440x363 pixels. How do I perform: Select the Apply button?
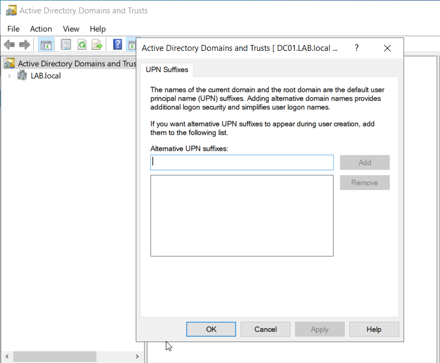pyautogui.click(x=320, y=329)
